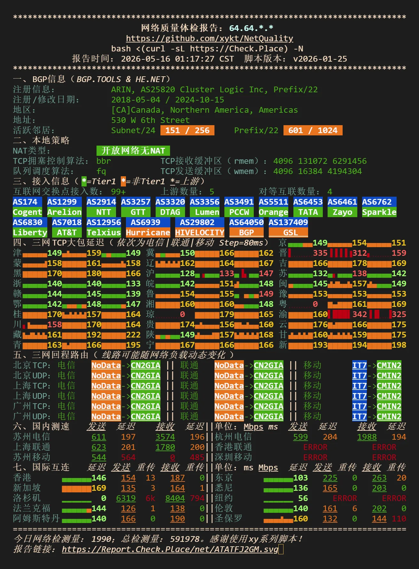This screenshot has width=419, height=569.
Task: Click the orange 601 / 1024 badge
Action: 313,130
